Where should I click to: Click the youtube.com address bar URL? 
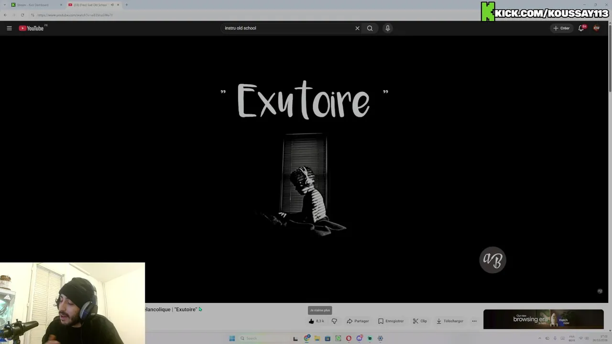[x=75, y=15]
